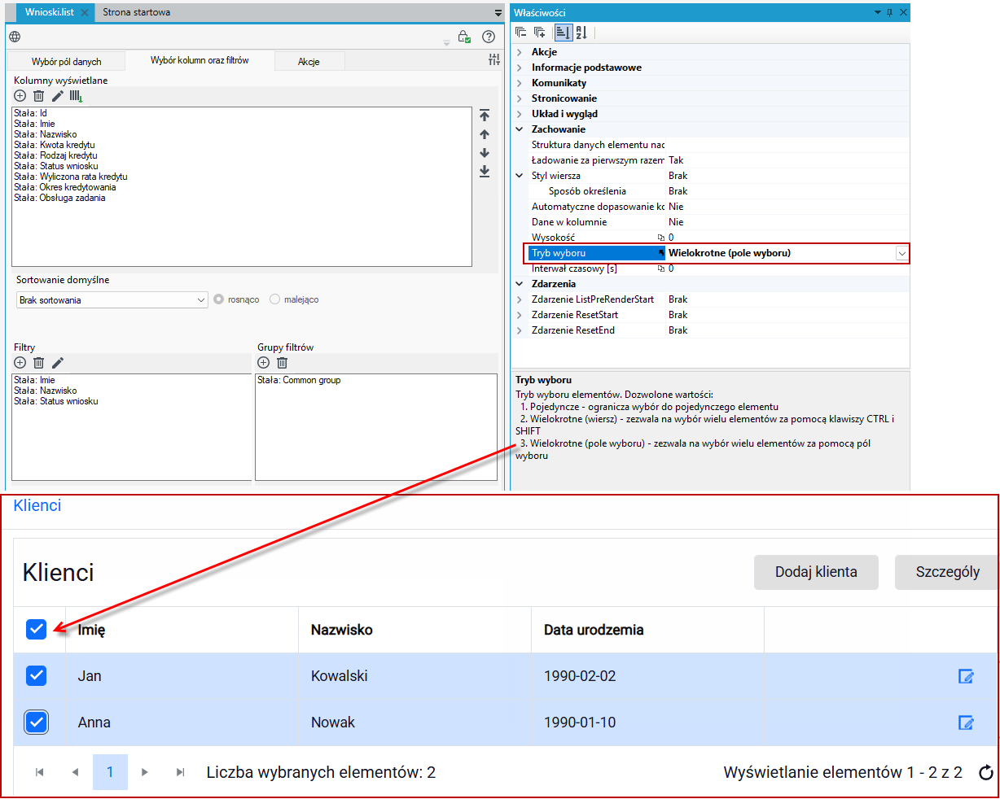This screenshot has width=1000, height=799.
Task: Open the Sortowanie domyślne dropdown
Action: pyautogui.click(x=112, y=300)
